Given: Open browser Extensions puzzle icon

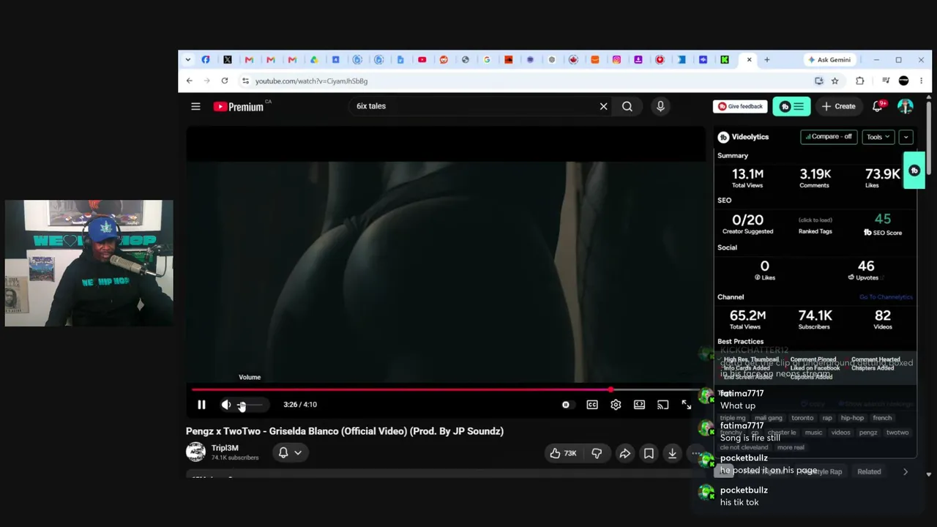Looking at the screenshot, I should pyautogui.click(x=860, y=81).
